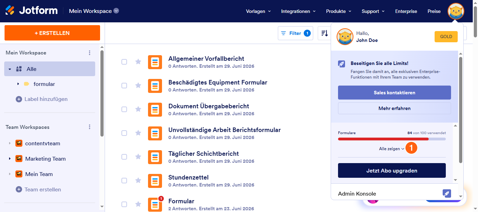
Task: Select checkbox for Allgemeiner Vorfallbericht
Action: tap(124, 62)
